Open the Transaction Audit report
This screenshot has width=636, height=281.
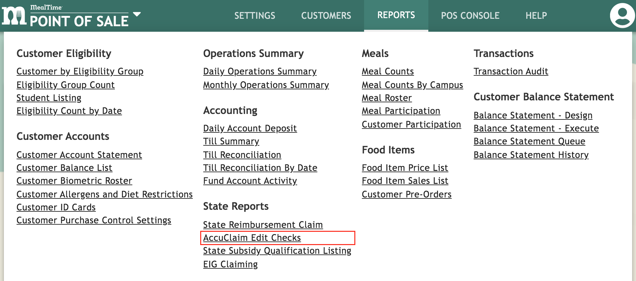pyautogui.click(x=511, y=71)
